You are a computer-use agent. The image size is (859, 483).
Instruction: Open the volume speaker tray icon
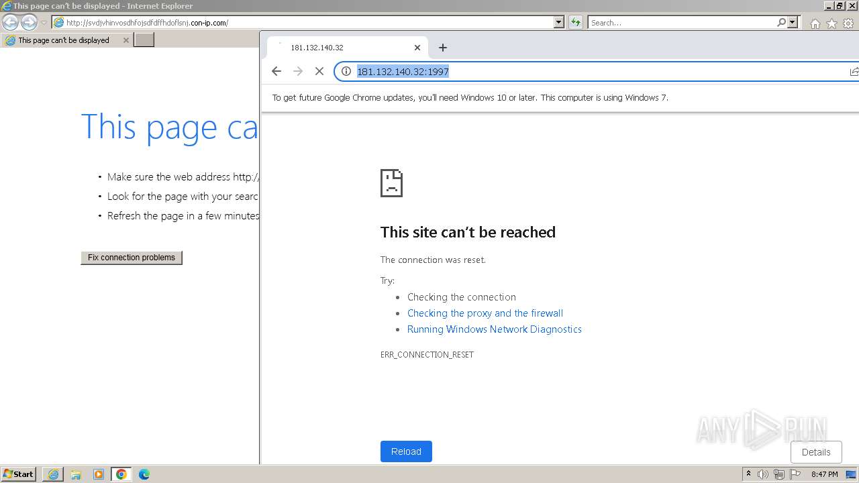pos(763,474)
